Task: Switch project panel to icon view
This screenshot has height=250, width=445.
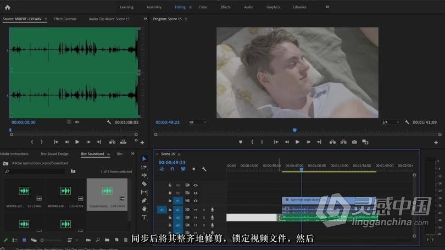Action: [x=24, y=240]
